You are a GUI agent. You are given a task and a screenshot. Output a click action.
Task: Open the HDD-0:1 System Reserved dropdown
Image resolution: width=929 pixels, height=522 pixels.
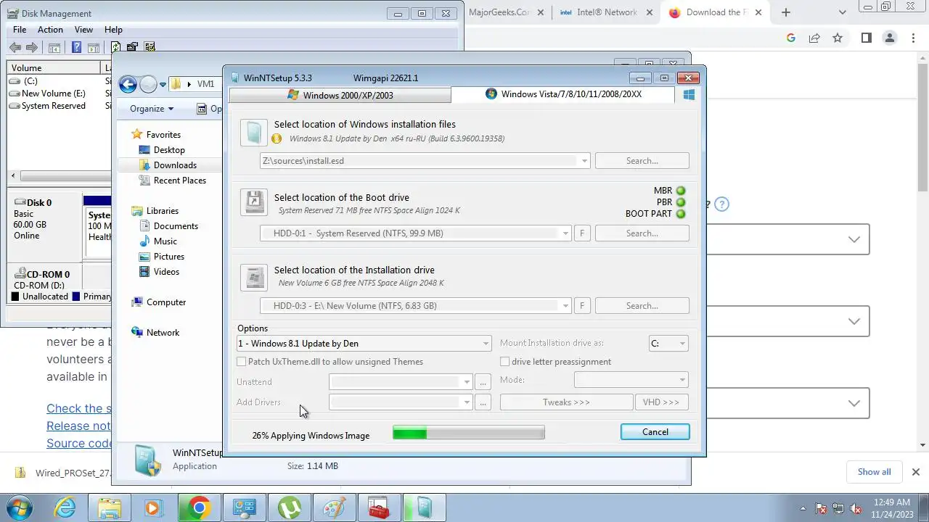pyautogui.click(x=566, y=233)
